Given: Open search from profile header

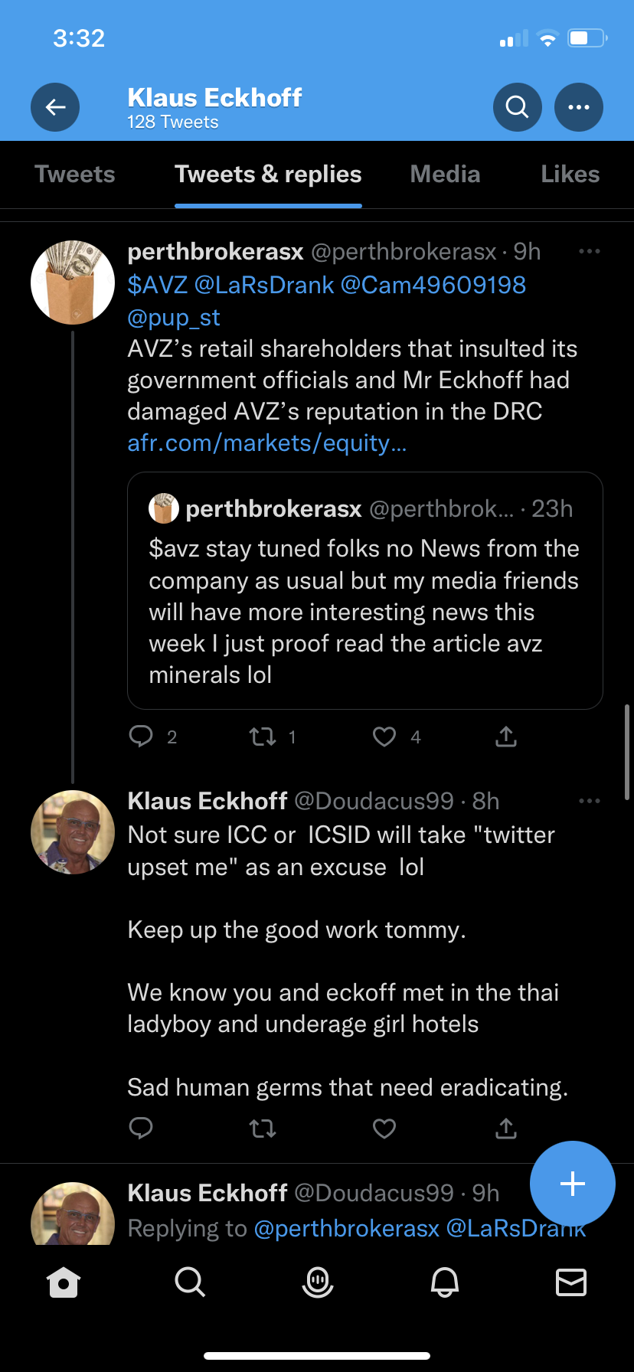Looking at the screenshot, I should 518,107.
